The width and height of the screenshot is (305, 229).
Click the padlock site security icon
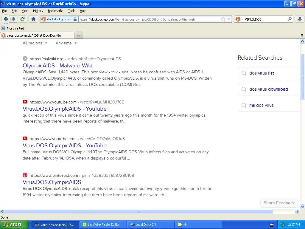(x=75, y=19)
